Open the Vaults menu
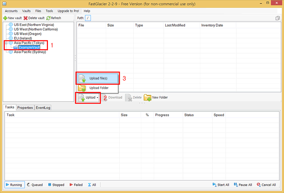 pos(26,11)
